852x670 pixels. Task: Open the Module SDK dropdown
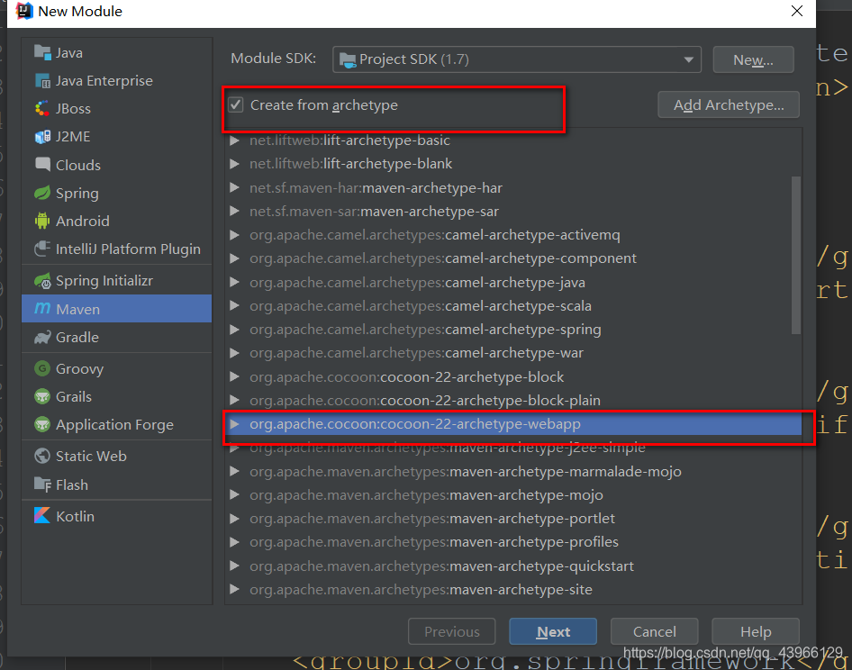(x=517, y=59)
